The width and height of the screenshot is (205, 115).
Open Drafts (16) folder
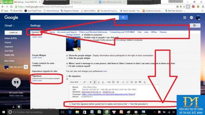9,55
